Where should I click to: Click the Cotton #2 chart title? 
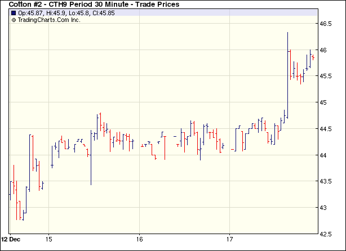(94, 5)
